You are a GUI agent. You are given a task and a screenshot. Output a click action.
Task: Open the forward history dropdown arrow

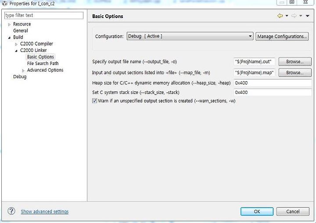(x=301, y=16)
